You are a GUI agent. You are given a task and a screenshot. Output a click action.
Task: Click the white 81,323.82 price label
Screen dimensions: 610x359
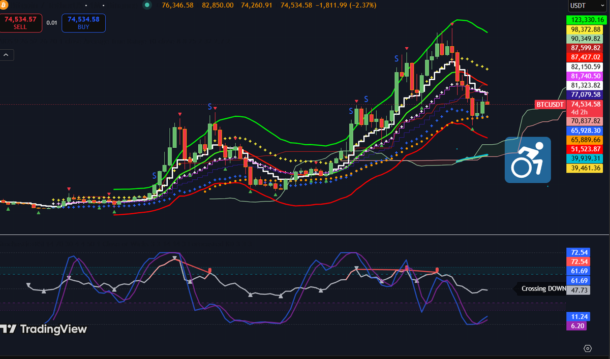[x=586, y=85]
